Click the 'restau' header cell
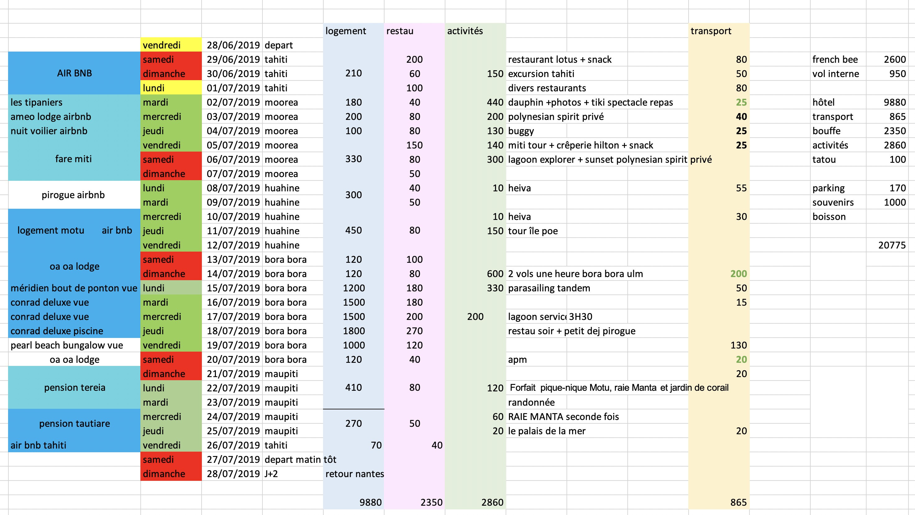915x515 pixels. (x=414, y=31)
